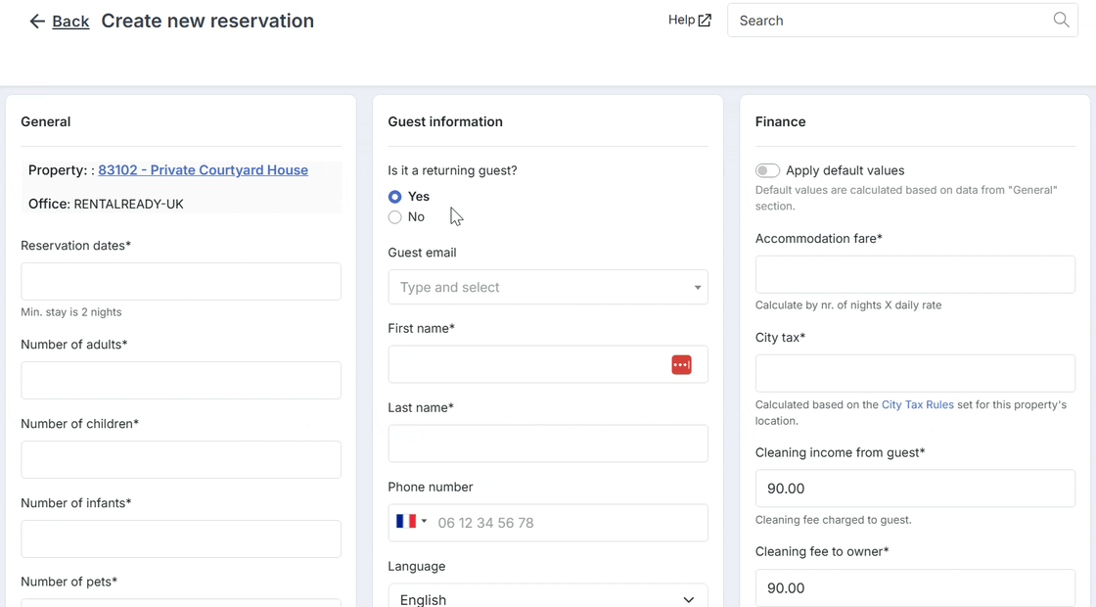Image resolution: width=1096 pixels, height=607 pixels.
Task: Click the back arrow icon
Action: coord(37,22)
